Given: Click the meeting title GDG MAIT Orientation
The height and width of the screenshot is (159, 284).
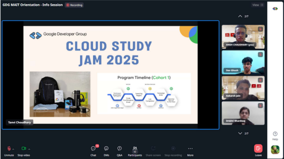Looking at the screenshot, I should [33, 5].
